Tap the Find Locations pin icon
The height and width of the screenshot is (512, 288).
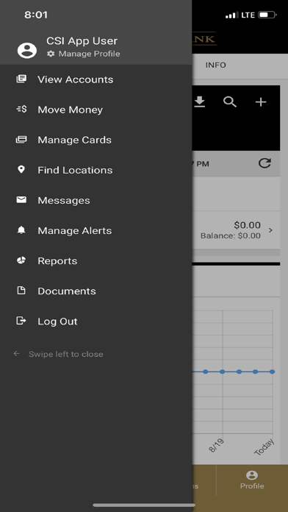click(21, 169)
